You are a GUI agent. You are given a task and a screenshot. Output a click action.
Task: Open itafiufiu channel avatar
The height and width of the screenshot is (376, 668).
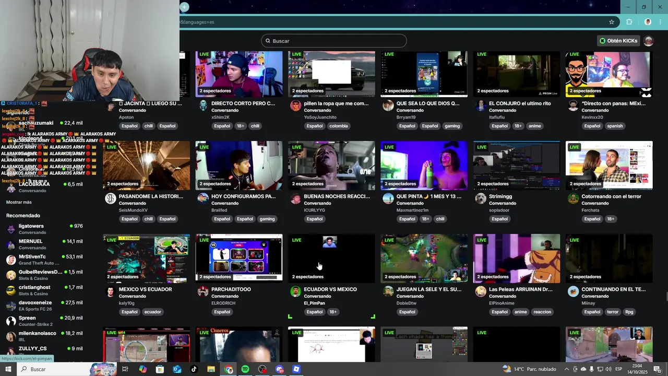tap(481, 105)
